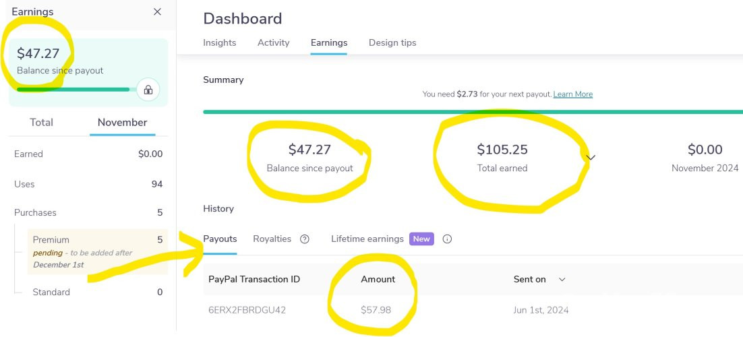Open the Royalties help question icon
743x337 pixels.
point(305,239)
